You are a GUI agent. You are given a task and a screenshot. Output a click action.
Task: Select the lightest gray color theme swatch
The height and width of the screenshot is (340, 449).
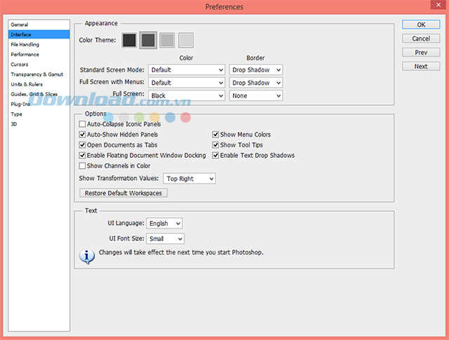(x=186, y=40)
